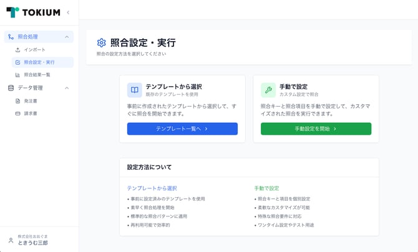Viewport: 418px width, 252px height.
Task: Click the wrench icon on manual card
Action: pyautogui.click(x=268, y=90)
